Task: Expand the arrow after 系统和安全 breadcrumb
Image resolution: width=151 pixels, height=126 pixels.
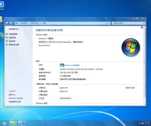Action: [41, 23]
